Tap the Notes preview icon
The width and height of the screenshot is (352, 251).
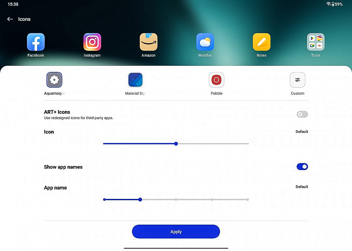tap(261, 42)
